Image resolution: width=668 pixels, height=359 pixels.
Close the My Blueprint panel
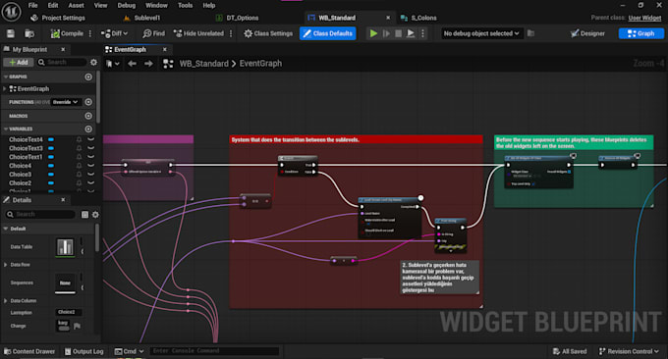click(x=63, y=50)
